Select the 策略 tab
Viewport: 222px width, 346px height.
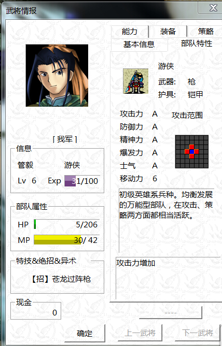205,31
